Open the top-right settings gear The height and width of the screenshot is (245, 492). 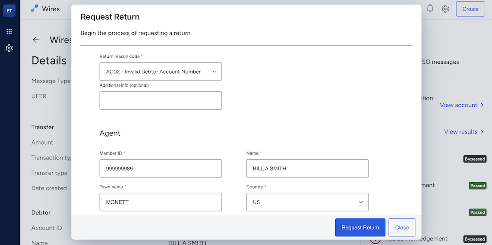pyautogui.click(x=445, y=9)
